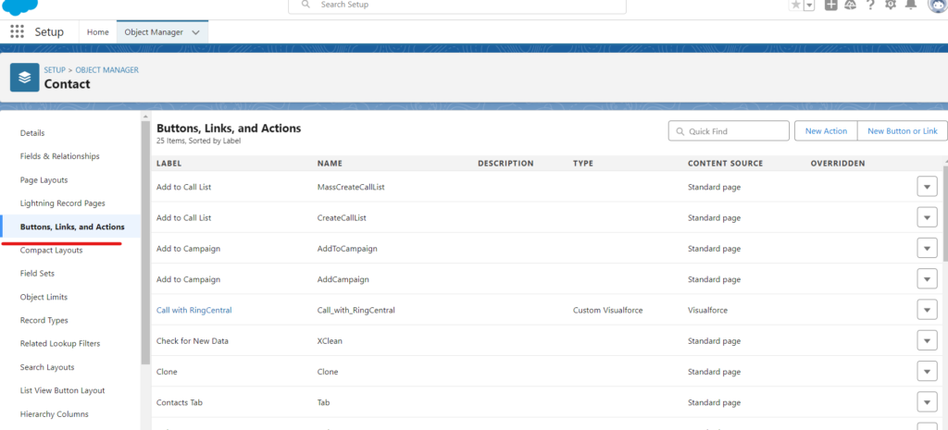Open row menu for Contacts Tab

927,402
